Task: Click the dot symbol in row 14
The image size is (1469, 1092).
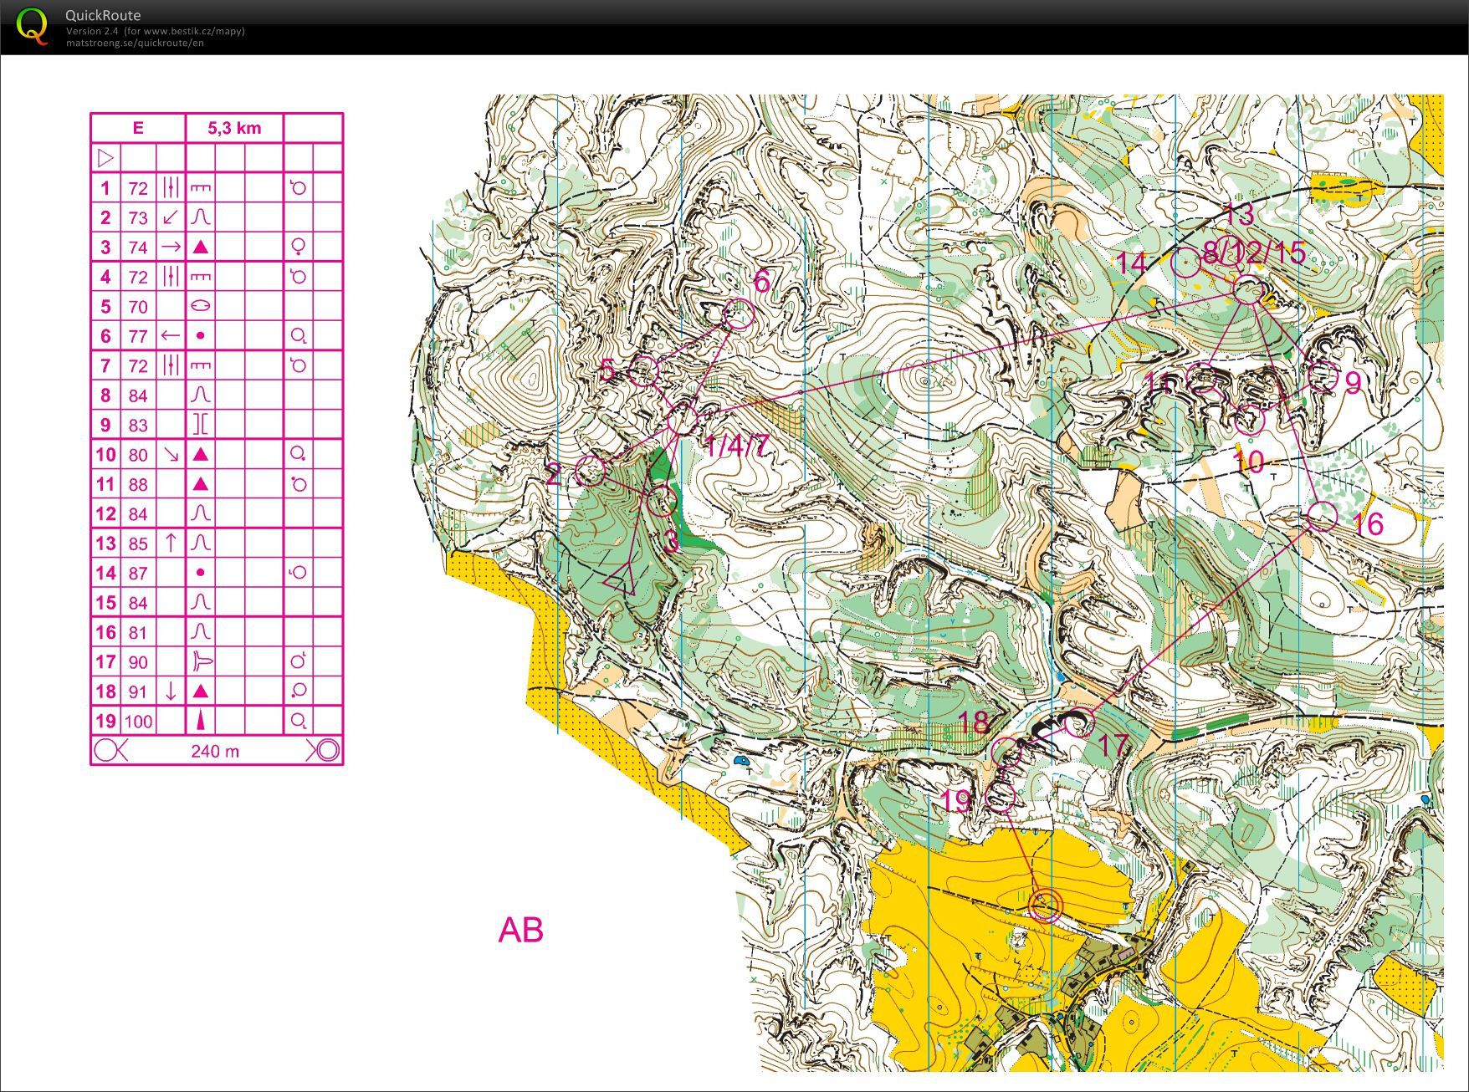Action: [x=200, y=573]
